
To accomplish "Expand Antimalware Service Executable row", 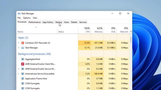I will pyautogui.click(x=18, y=74).
